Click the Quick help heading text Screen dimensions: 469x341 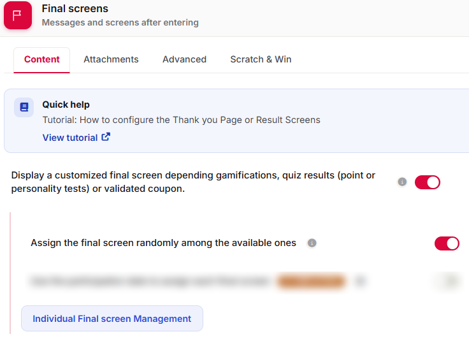(66, 105)
